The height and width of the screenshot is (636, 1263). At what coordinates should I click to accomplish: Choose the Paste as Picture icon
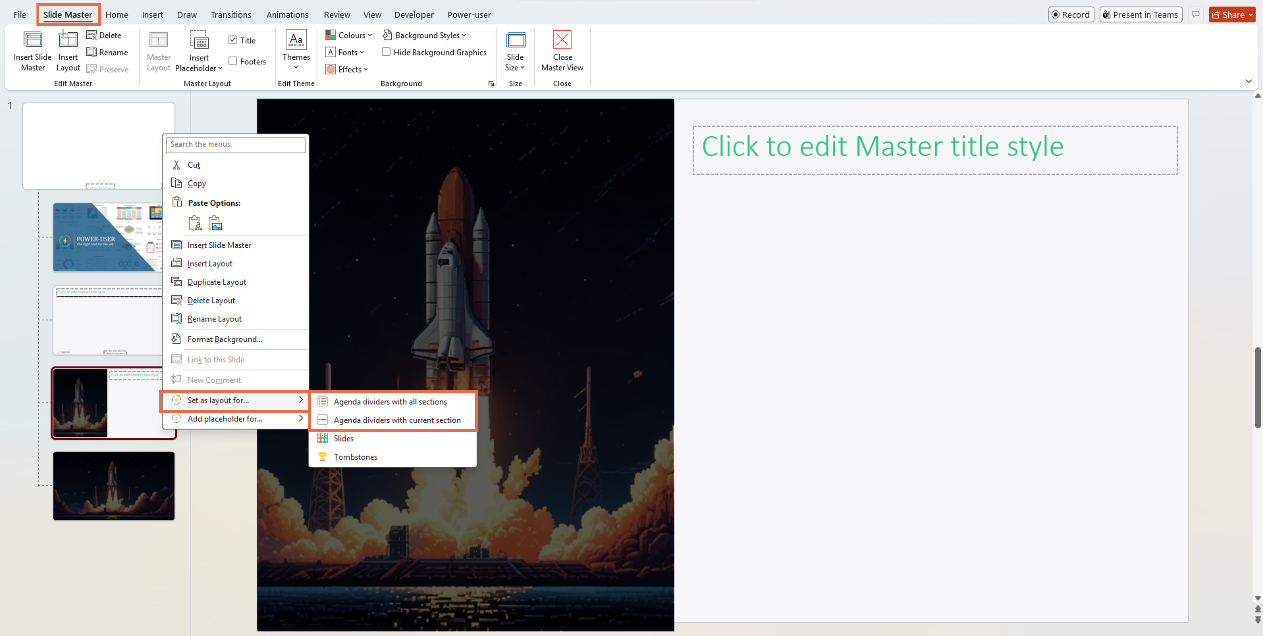(x=215, y=223)
